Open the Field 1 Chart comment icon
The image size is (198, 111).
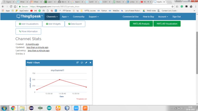coord(82,63)
